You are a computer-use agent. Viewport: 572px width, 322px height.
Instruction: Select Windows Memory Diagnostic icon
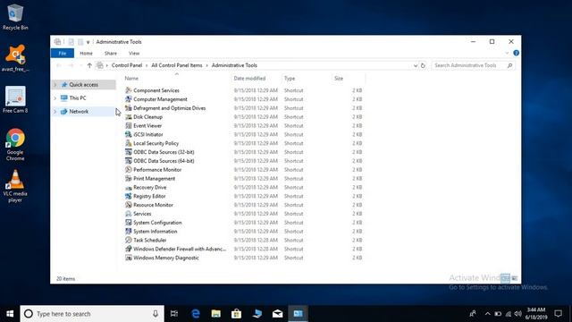[129, 258]
